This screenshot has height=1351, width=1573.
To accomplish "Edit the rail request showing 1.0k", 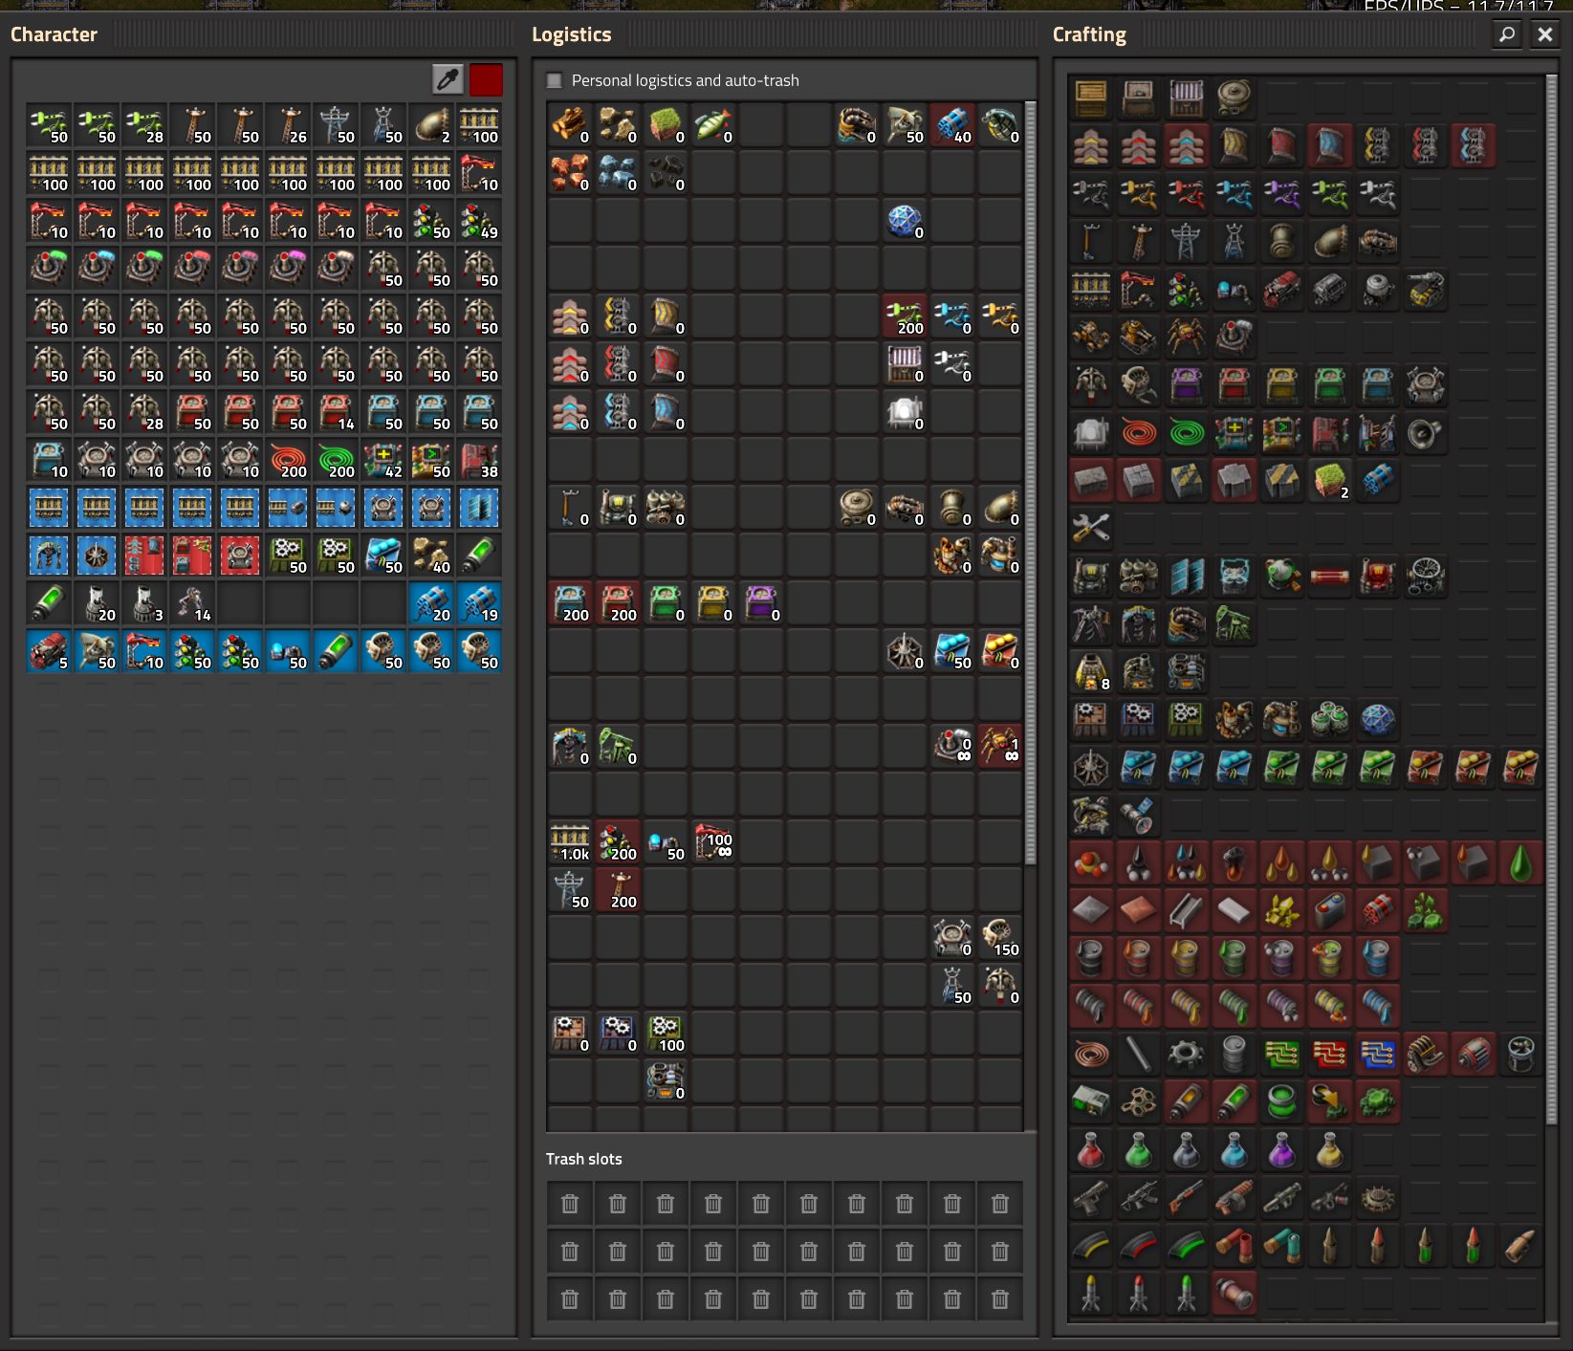I will (x=571, y=842).
